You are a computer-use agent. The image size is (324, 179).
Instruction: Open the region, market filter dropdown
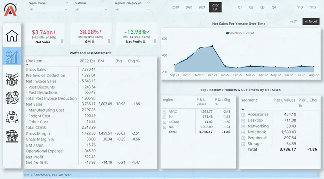(x=48, y=9)
